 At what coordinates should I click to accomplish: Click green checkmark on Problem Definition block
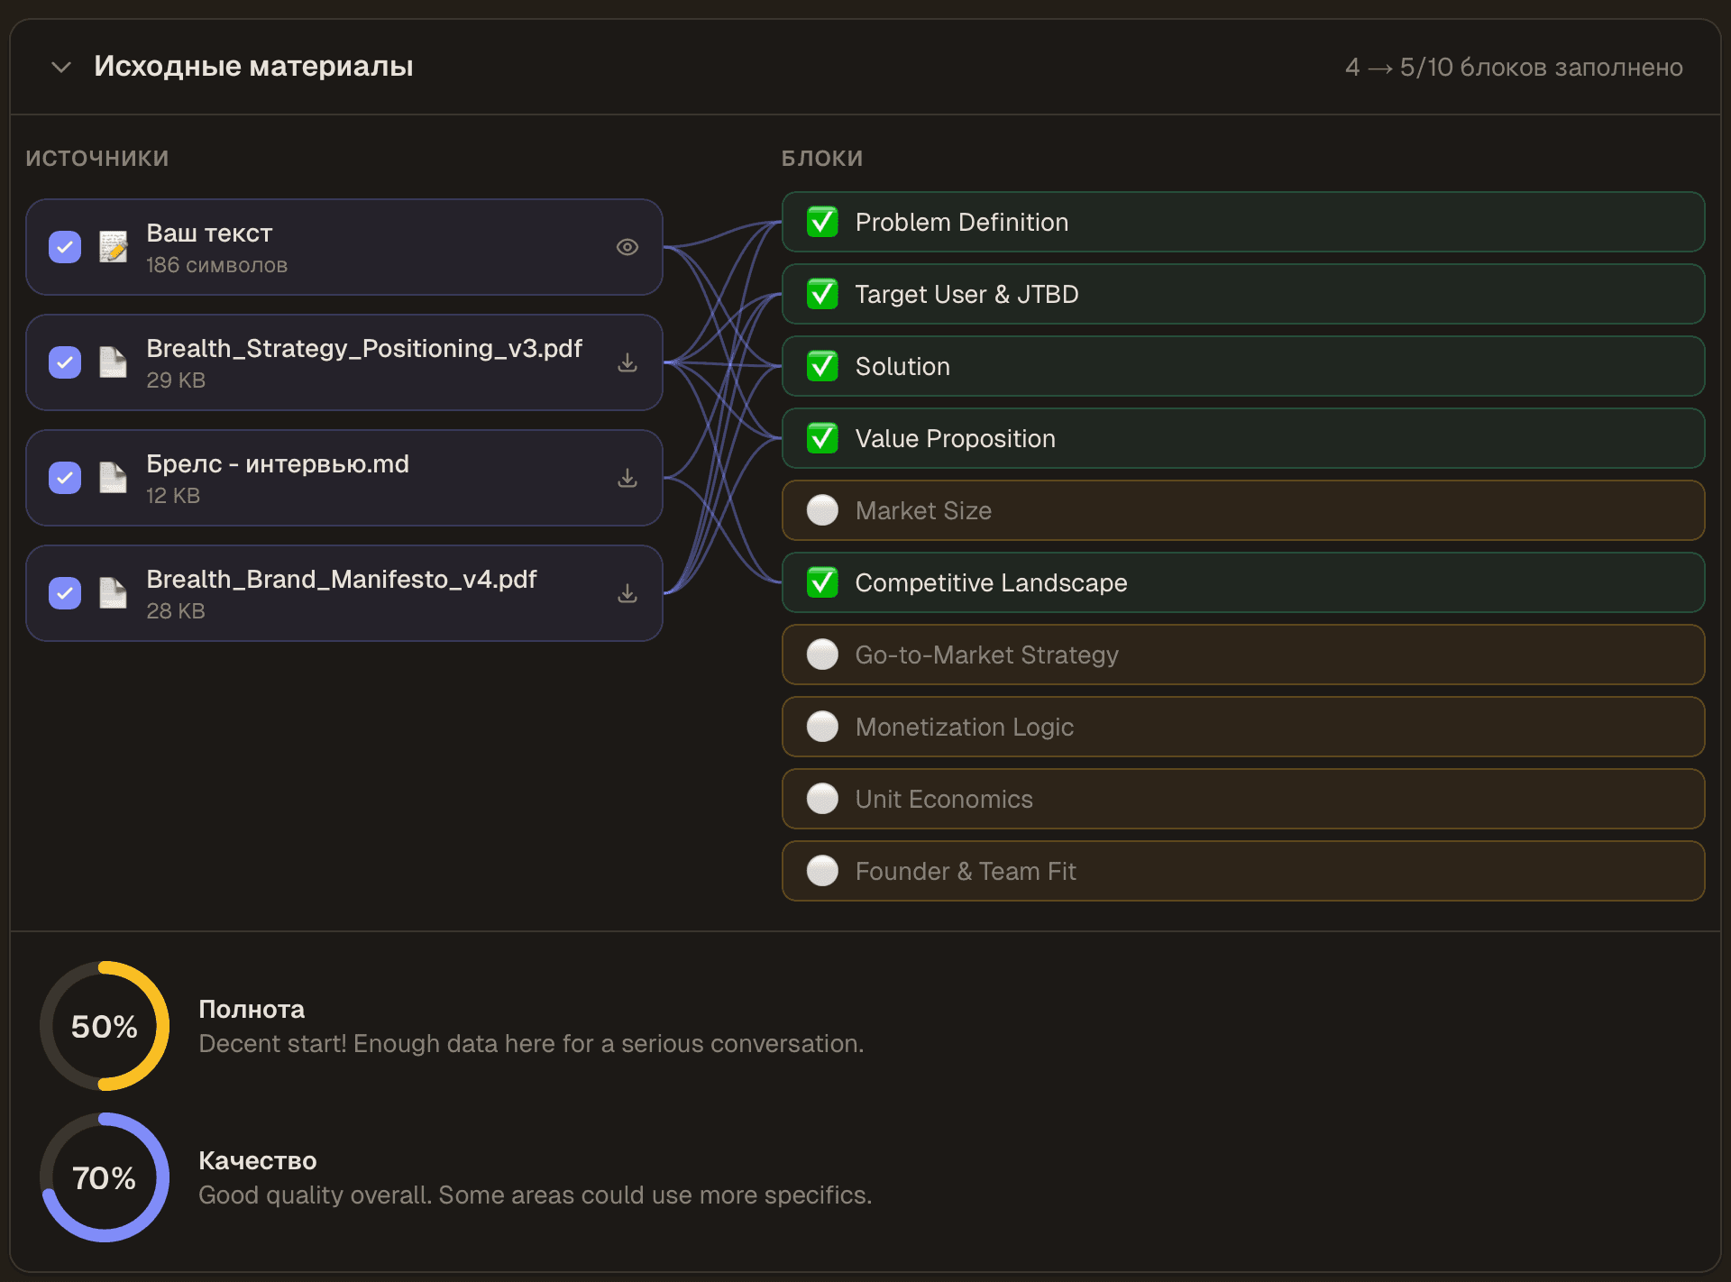pos(822,222)
